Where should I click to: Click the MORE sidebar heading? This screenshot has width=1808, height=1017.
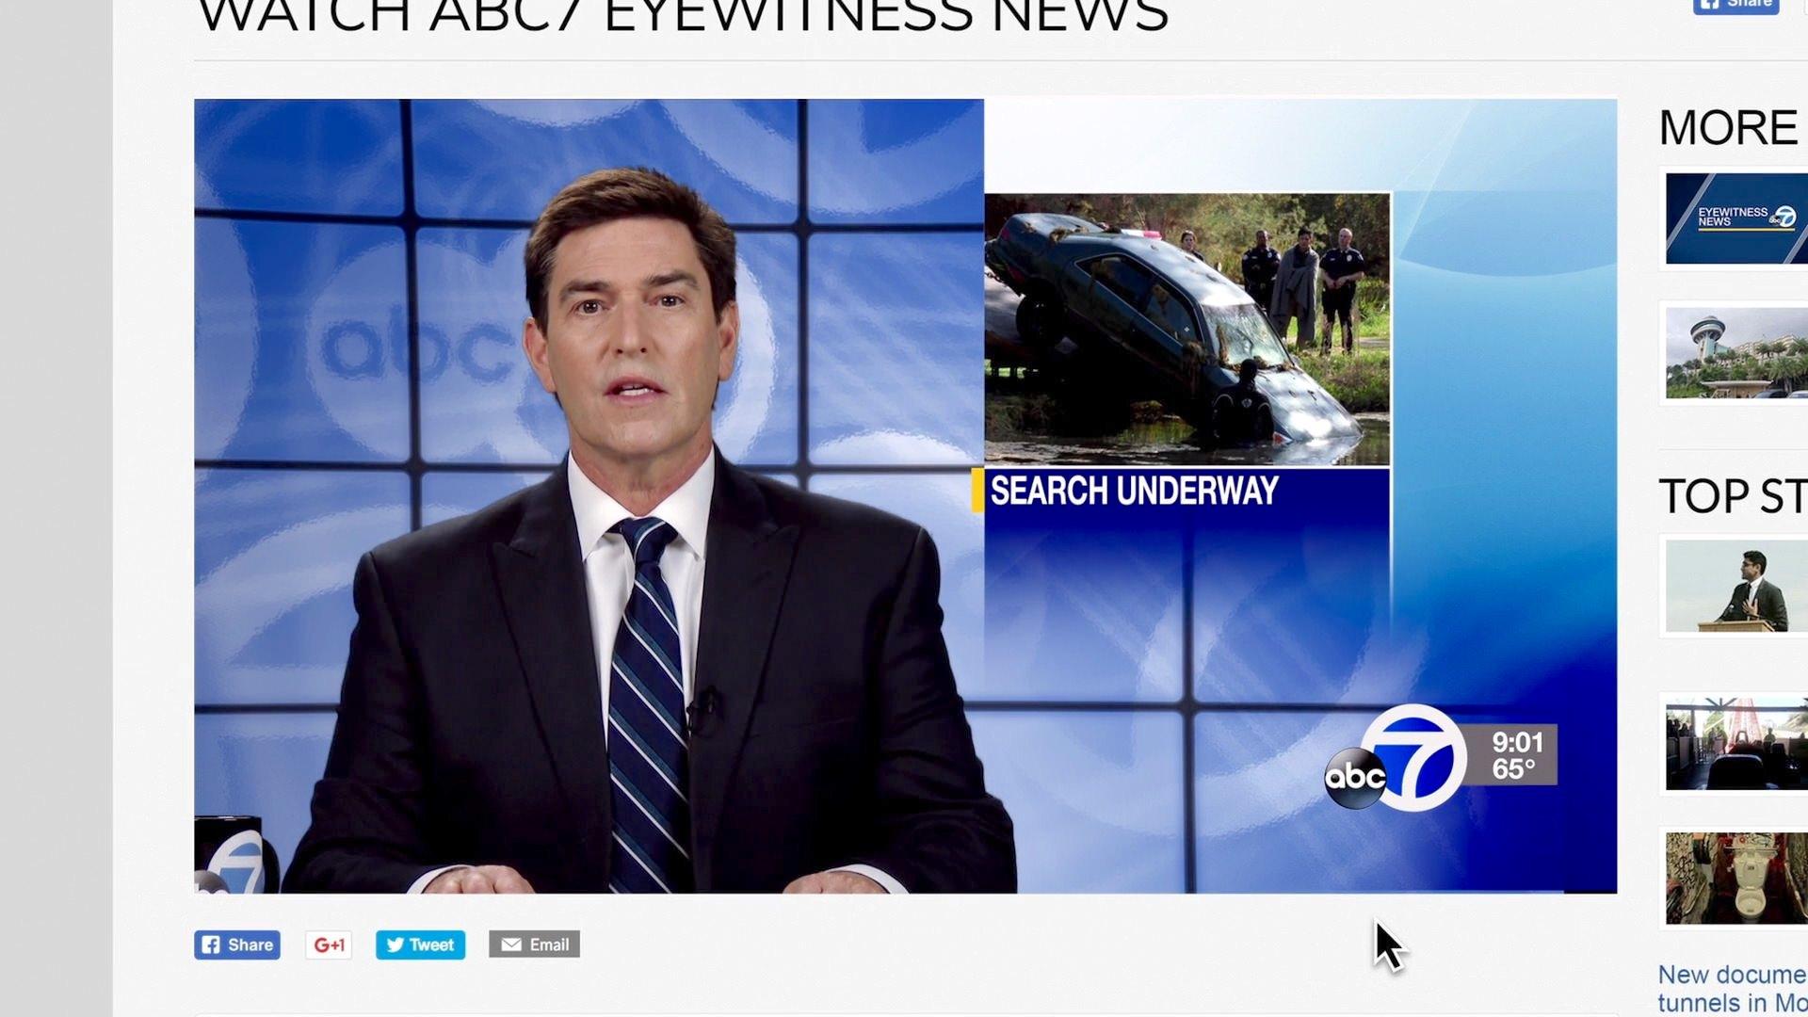(x=1729, y=128)
